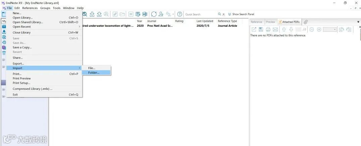Sort by the Last Updated column header
Image resolution: width=361 pixels, height=146 pixels.
click(205, 21)
